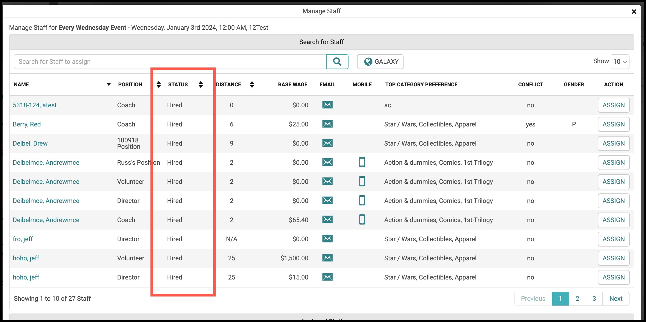
Task: Click the 'yes' conflict value for Berry, Red
Action: [531, 124]
